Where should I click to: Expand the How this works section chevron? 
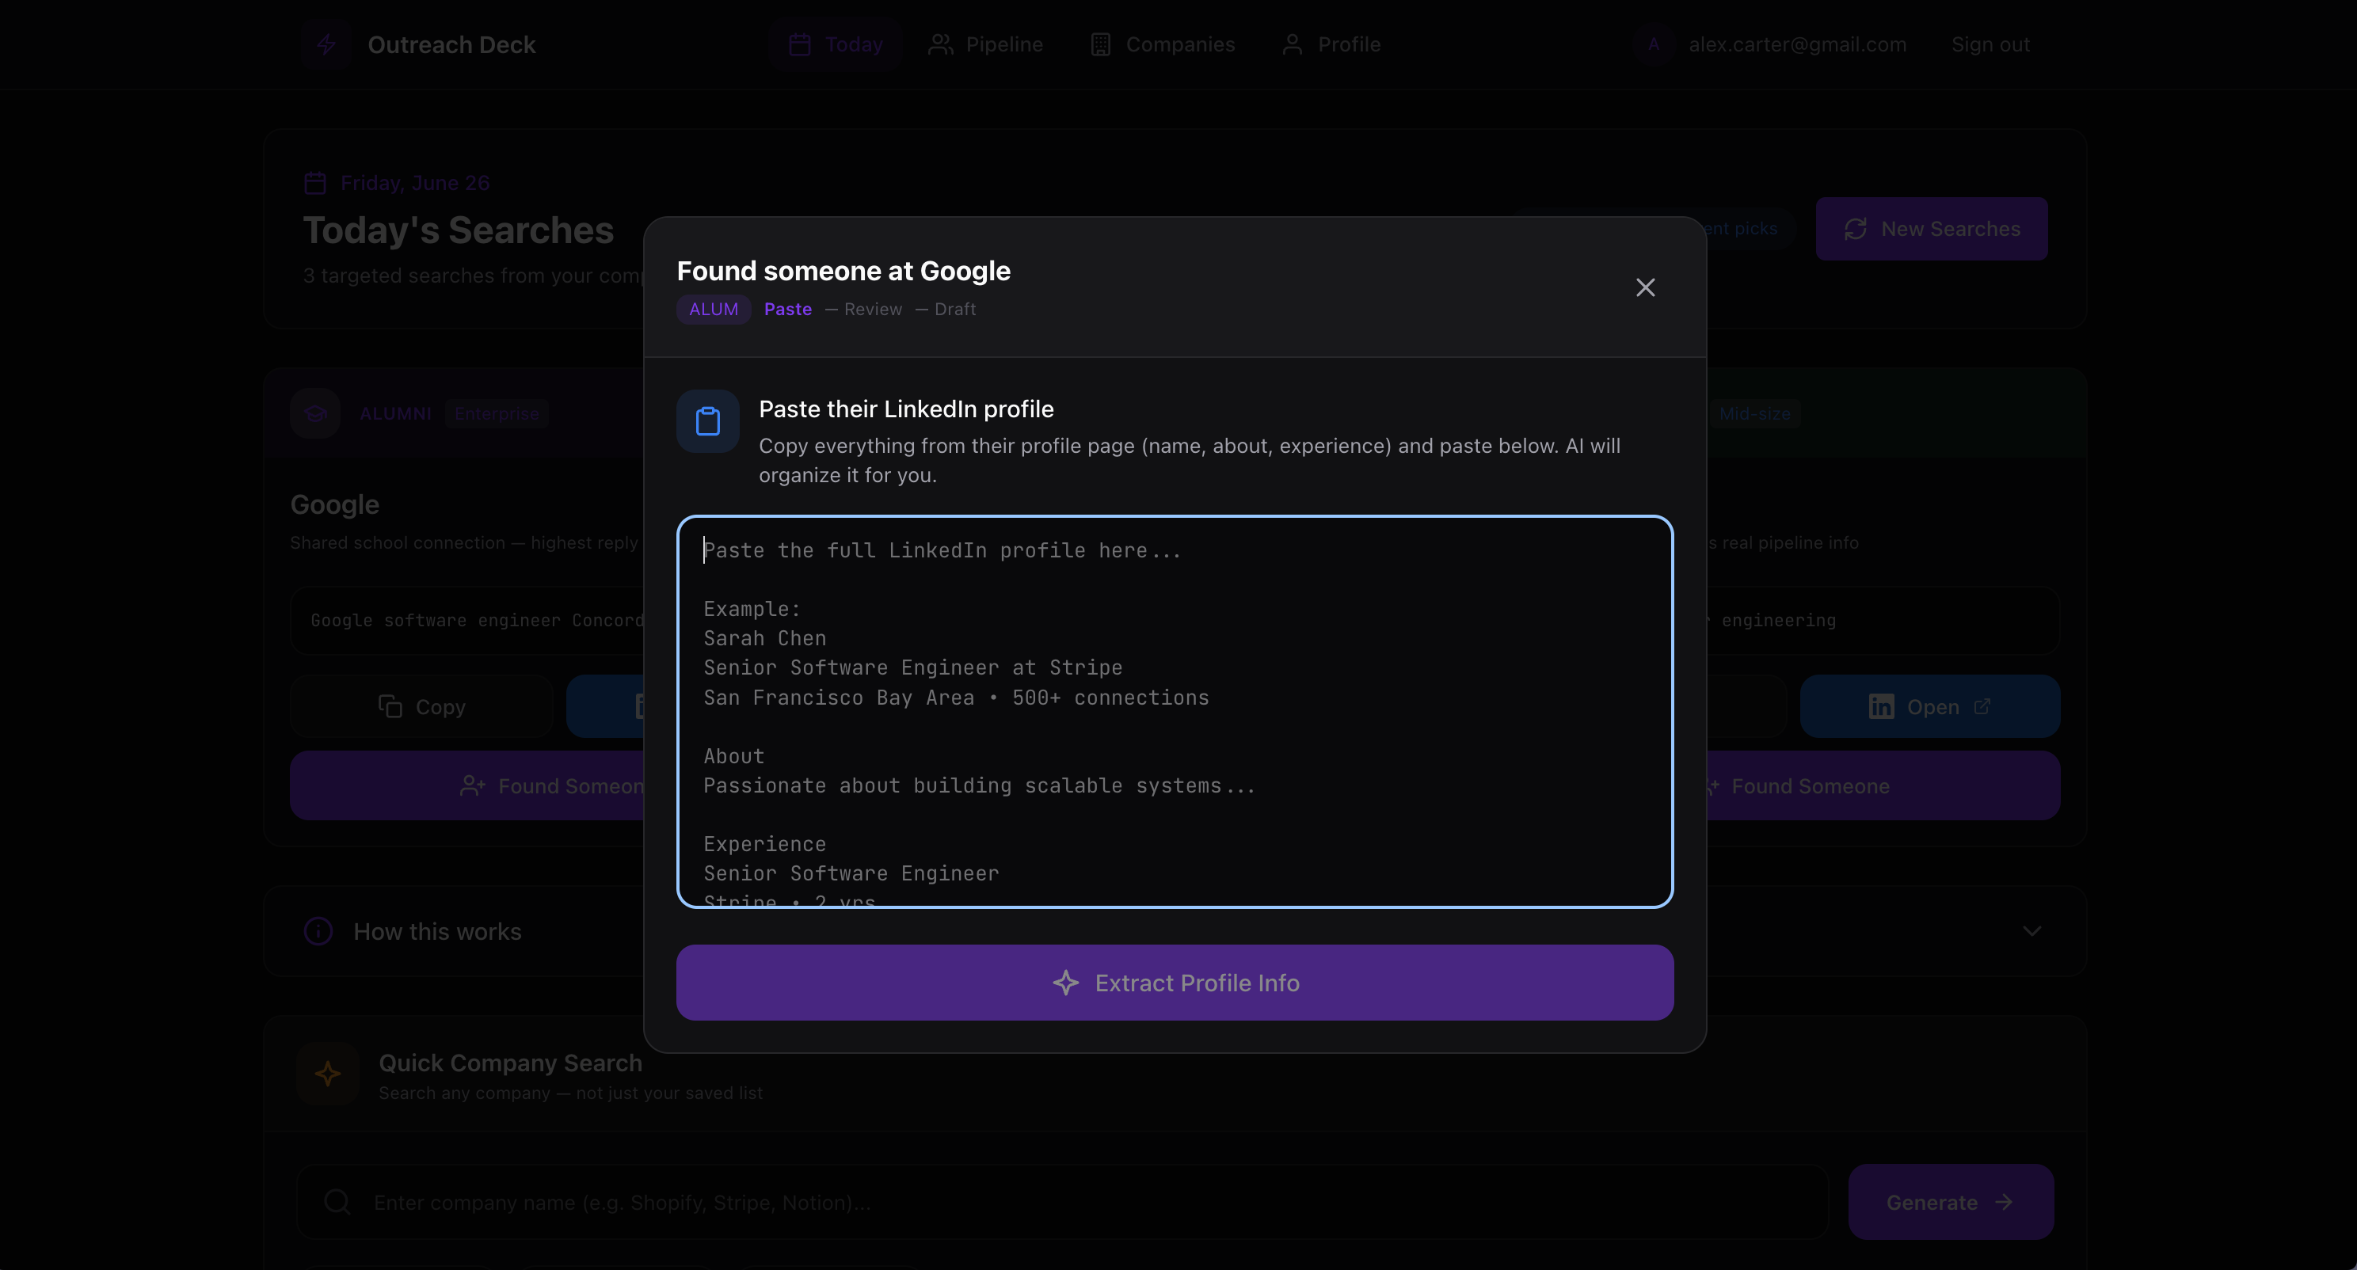point(2031,931)
